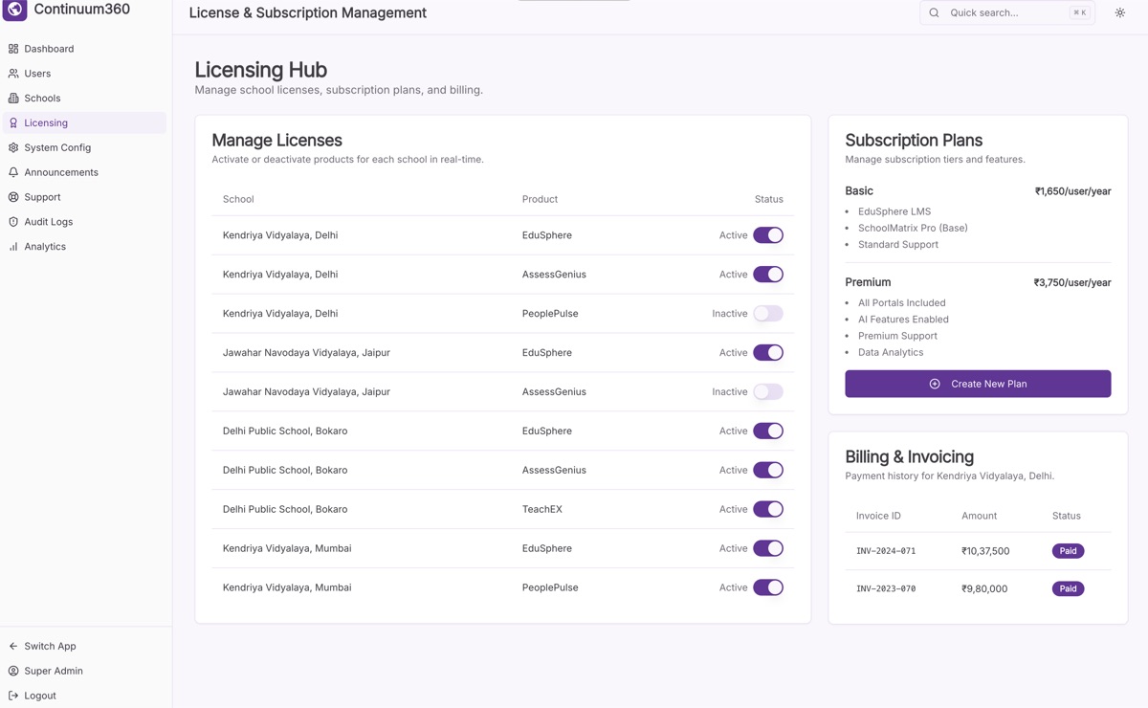The width and height of the screenshot is (1148, 708).
Task: Click the Licensing award icon in sidebar
Action: [13, 123]
